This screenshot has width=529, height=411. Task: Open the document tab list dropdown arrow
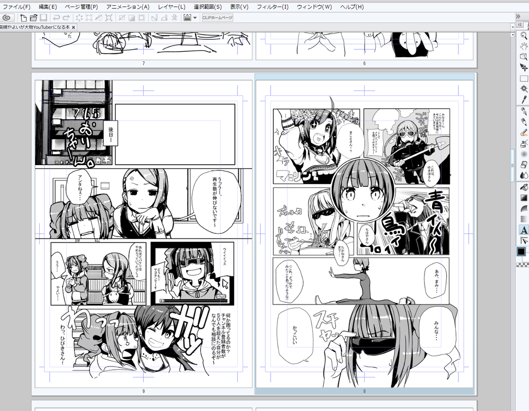[x=512, y=27]
